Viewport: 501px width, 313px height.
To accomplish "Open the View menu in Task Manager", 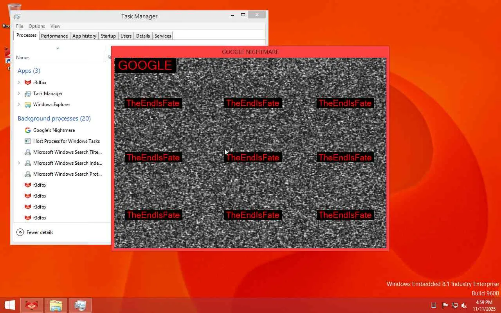I will [x=55, y=26].
